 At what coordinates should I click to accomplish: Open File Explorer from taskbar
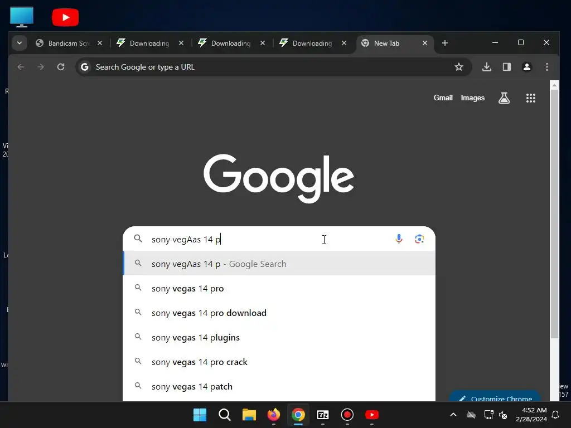[249, 415]
